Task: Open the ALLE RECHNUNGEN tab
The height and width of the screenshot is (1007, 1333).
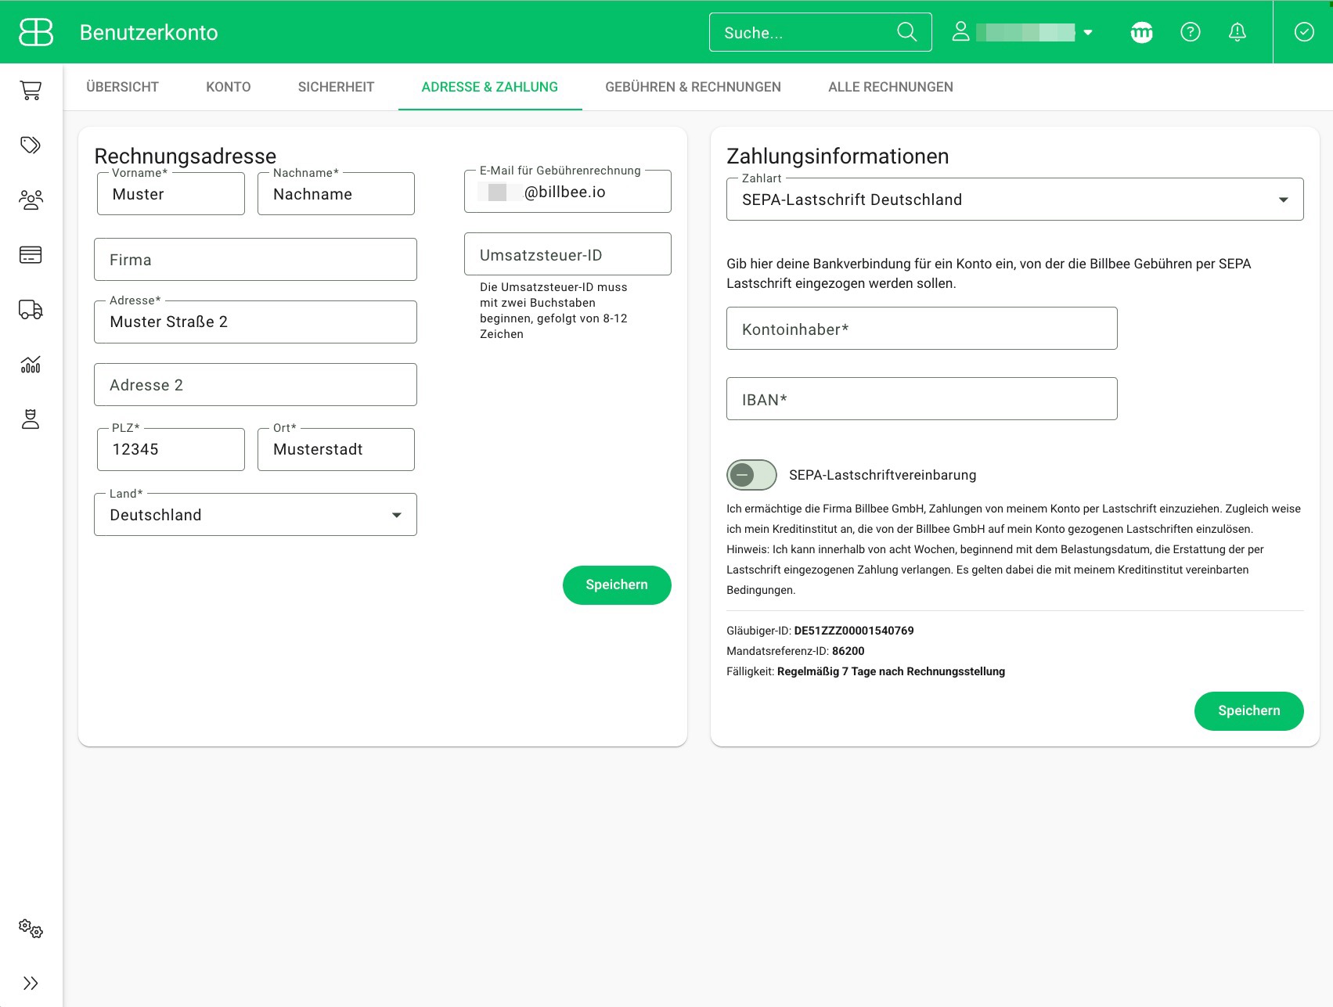Action: (891, 87)
